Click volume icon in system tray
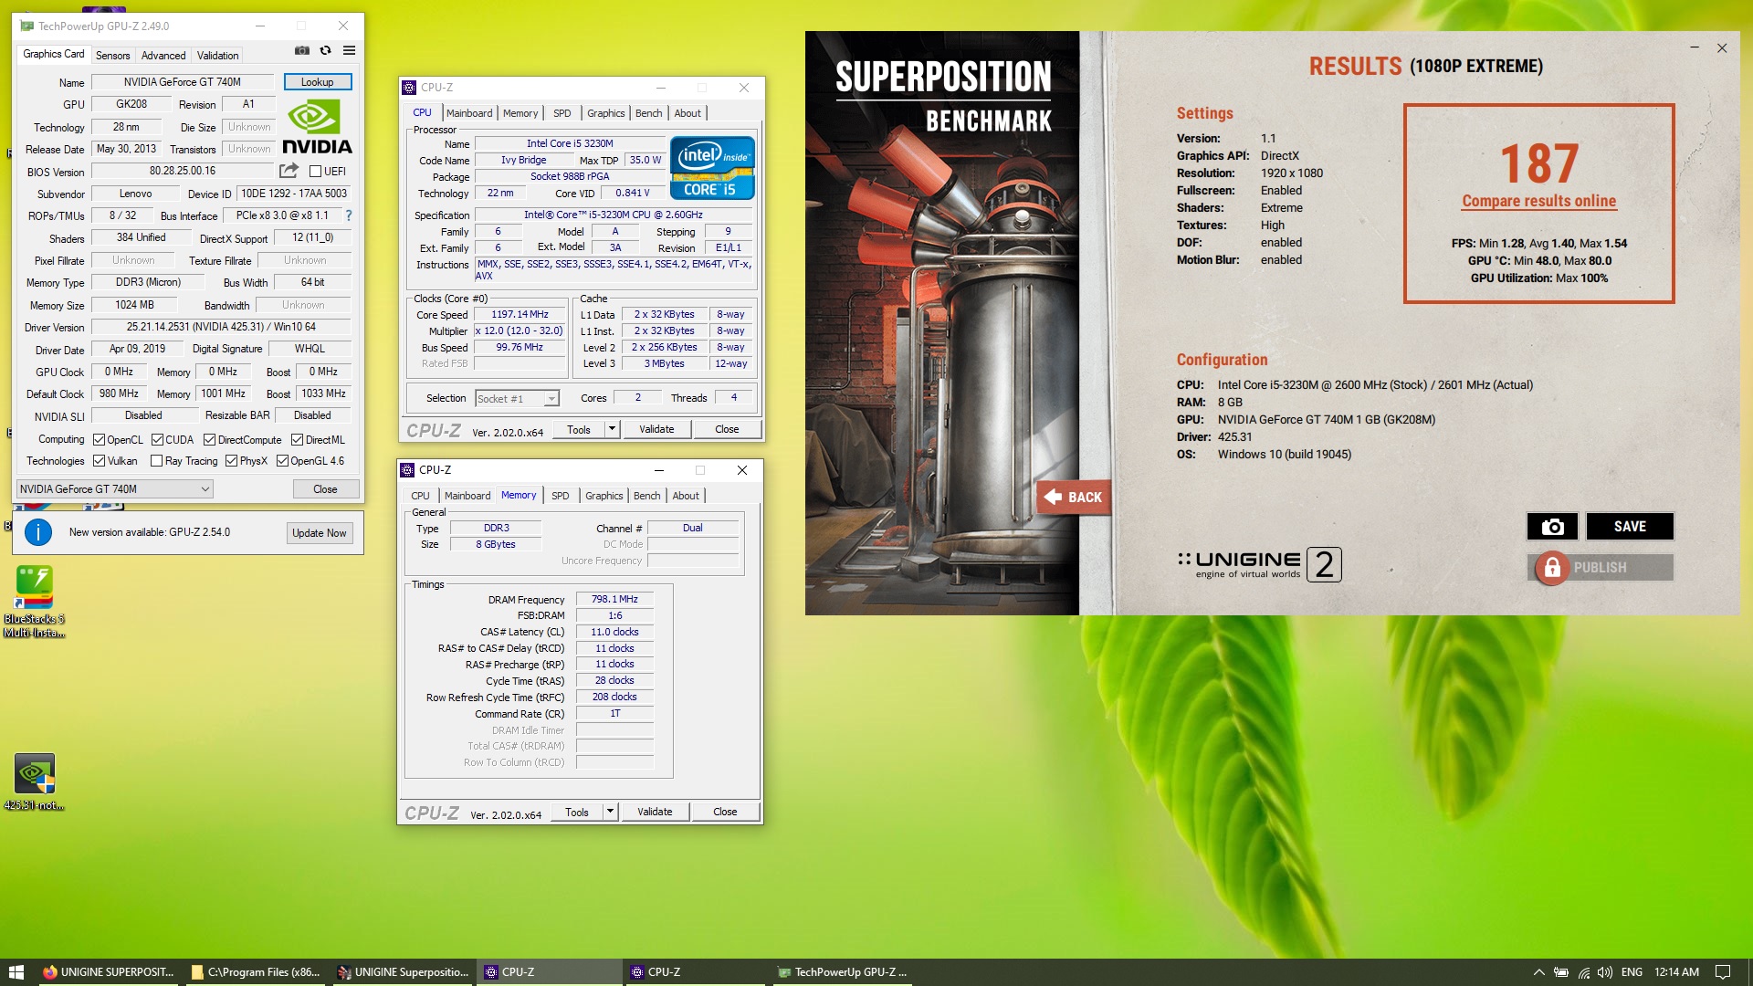Viewport: 1753px width, 986px height. [x=1605, y=972]
